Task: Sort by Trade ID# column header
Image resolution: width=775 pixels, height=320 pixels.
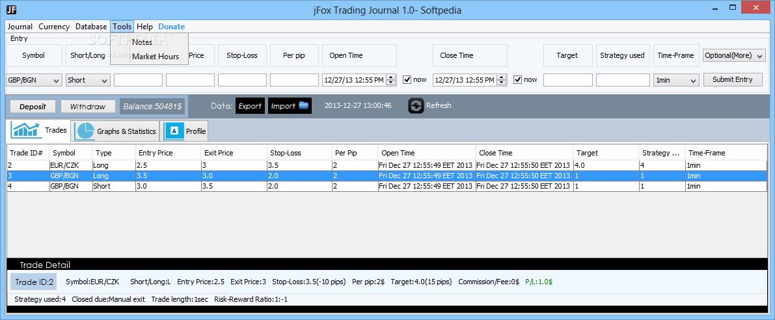Action: pyautogui.click(x=28, y=153)
